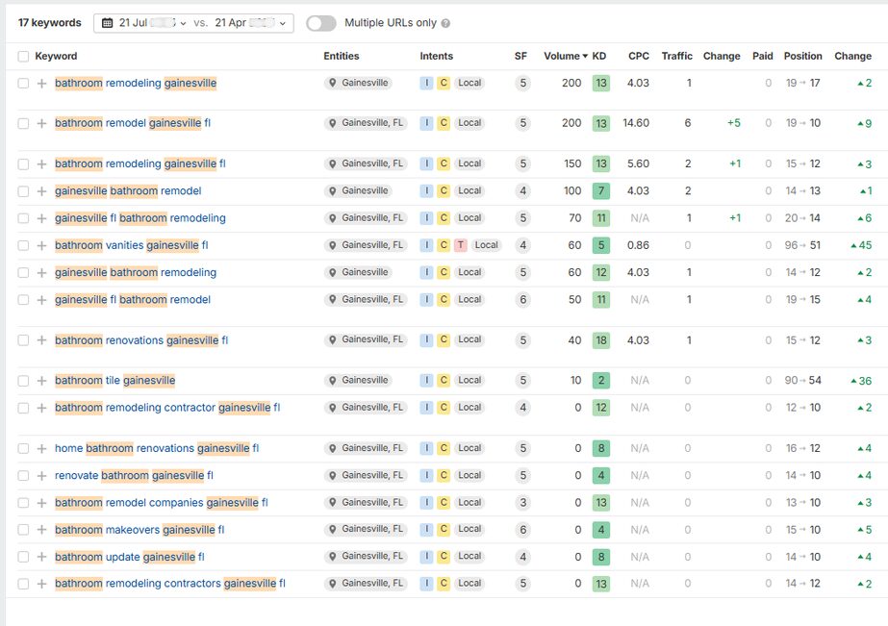Sort table by Traffic column header
The image size is (888, 626).
point(676,56)
